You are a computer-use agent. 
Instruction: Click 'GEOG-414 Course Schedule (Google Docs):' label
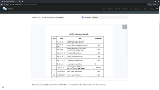[x=48, y=17]
